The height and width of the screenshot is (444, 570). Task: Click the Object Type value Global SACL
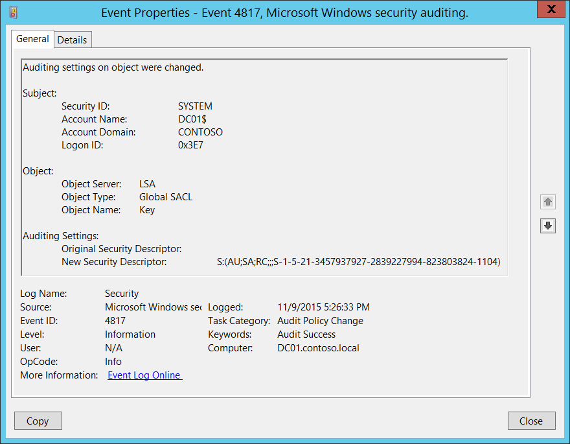[166, 197]
